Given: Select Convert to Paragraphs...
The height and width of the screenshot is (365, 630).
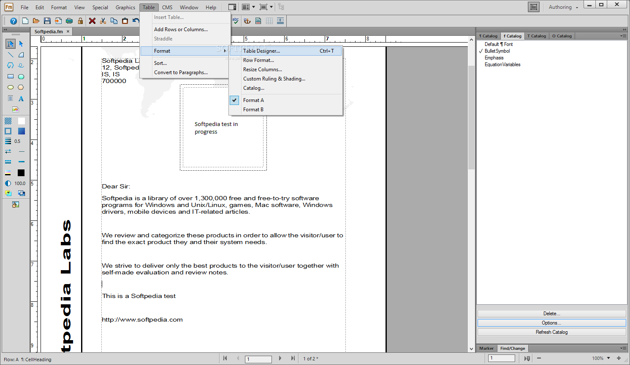Looking at the screenshot, I should point(181,72).
